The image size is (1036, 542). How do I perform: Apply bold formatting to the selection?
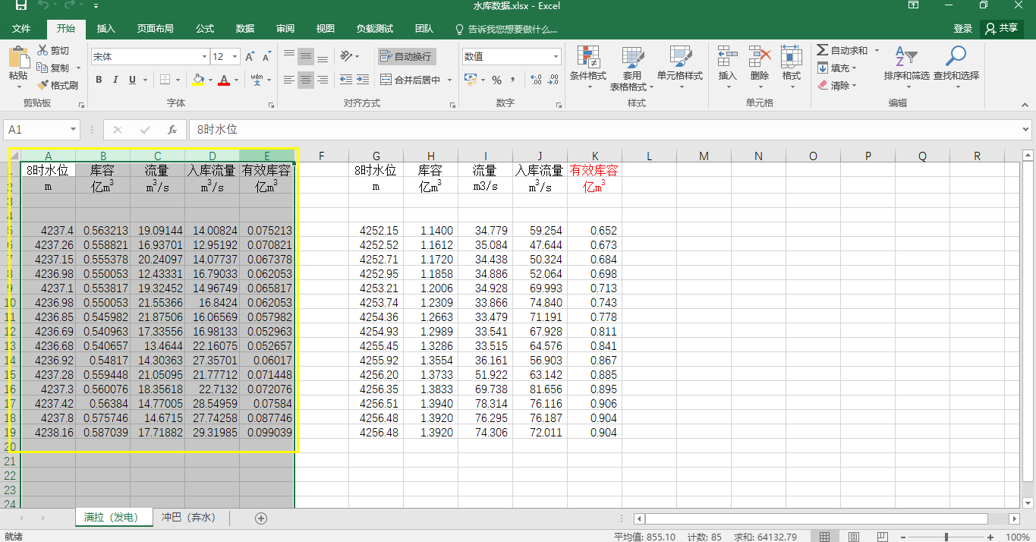point(99,79)
